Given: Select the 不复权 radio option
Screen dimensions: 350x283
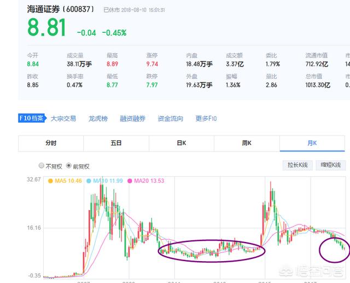Looking at the screenshot, I should 42,165.
